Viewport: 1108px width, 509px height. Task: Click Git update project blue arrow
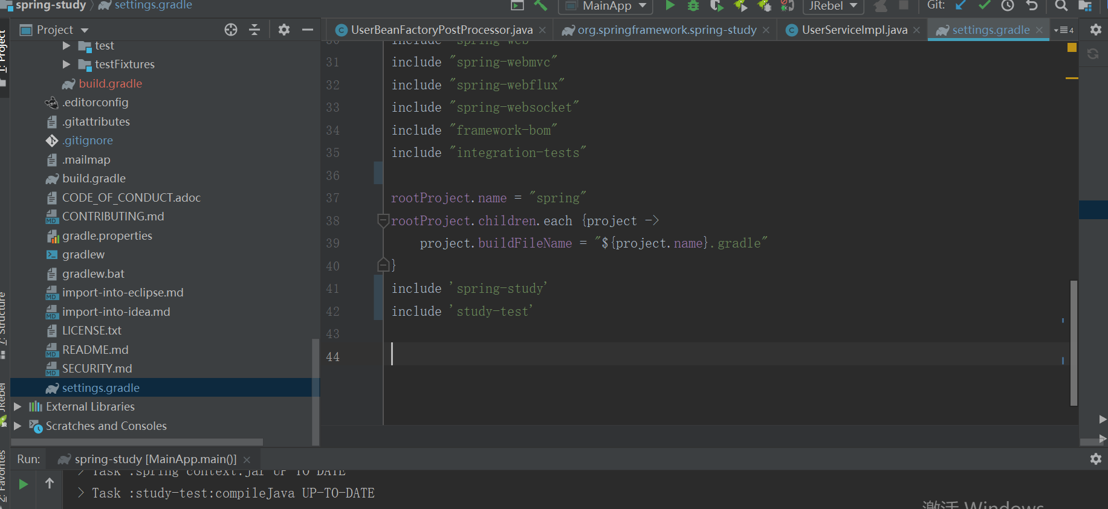961,5
